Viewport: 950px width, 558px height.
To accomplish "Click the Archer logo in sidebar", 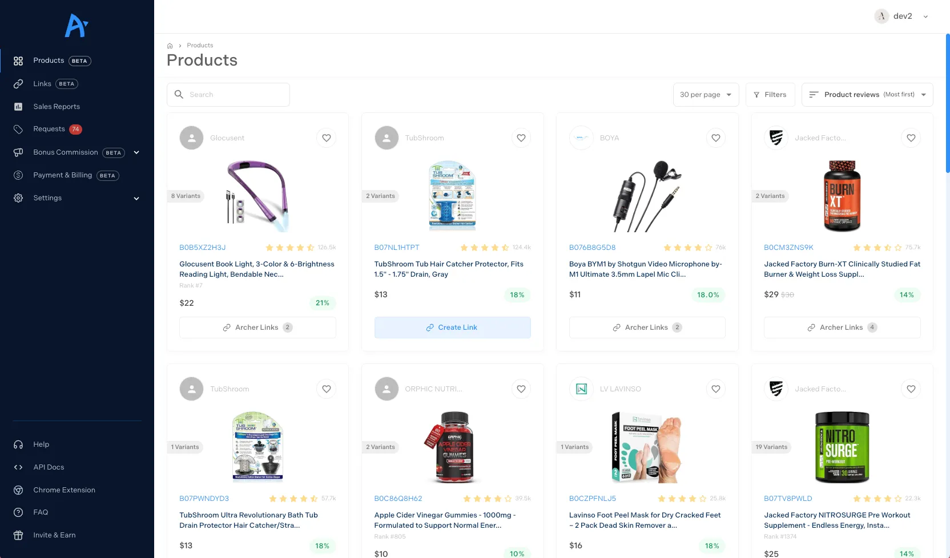I will click(77, 26).
